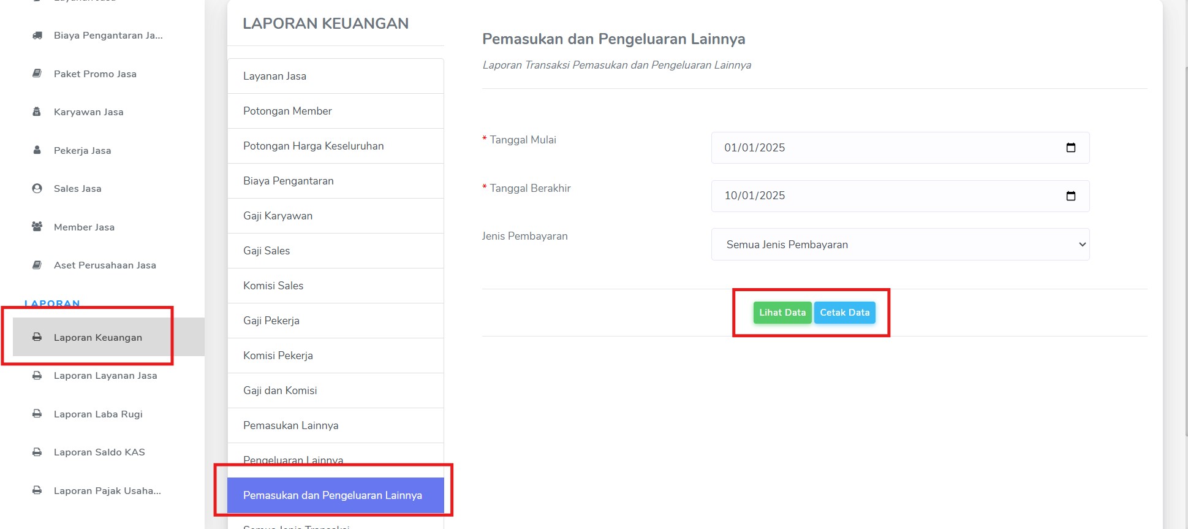This screenshot has width=1188, height=529.
Task: Click the person icon beside Pekerja Jasa
Action: pyautogui.click(x=37, y=150)
